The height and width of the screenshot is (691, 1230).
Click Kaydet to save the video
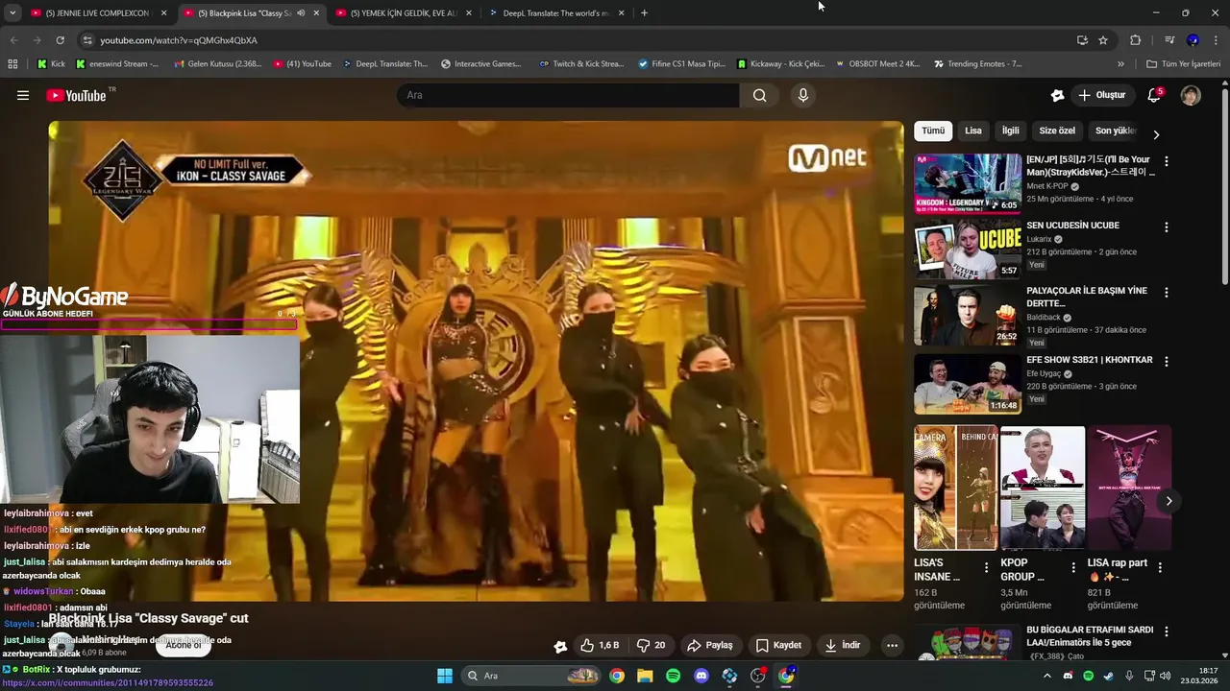click(x=778, y=645)
